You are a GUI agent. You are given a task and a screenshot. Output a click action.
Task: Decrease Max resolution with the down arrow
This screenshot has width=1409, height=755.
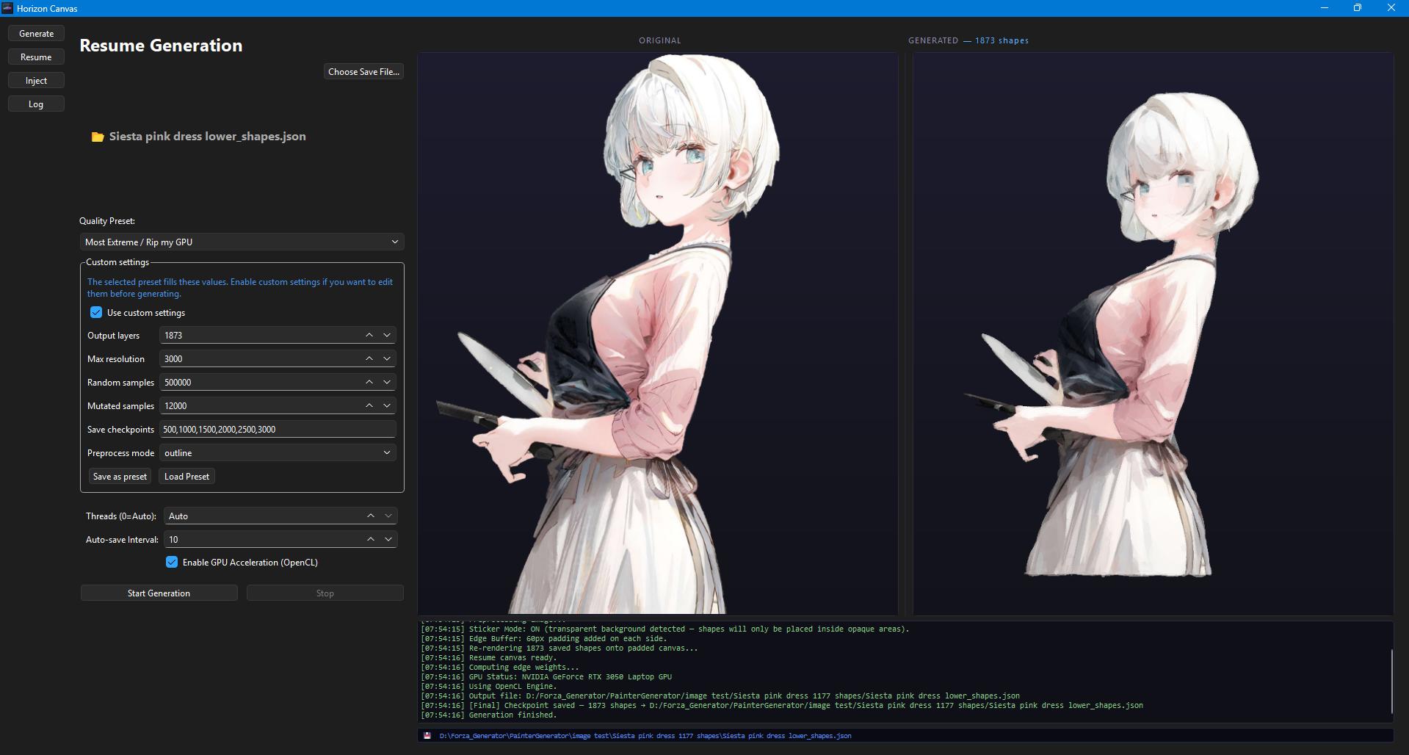click(387, 358)
